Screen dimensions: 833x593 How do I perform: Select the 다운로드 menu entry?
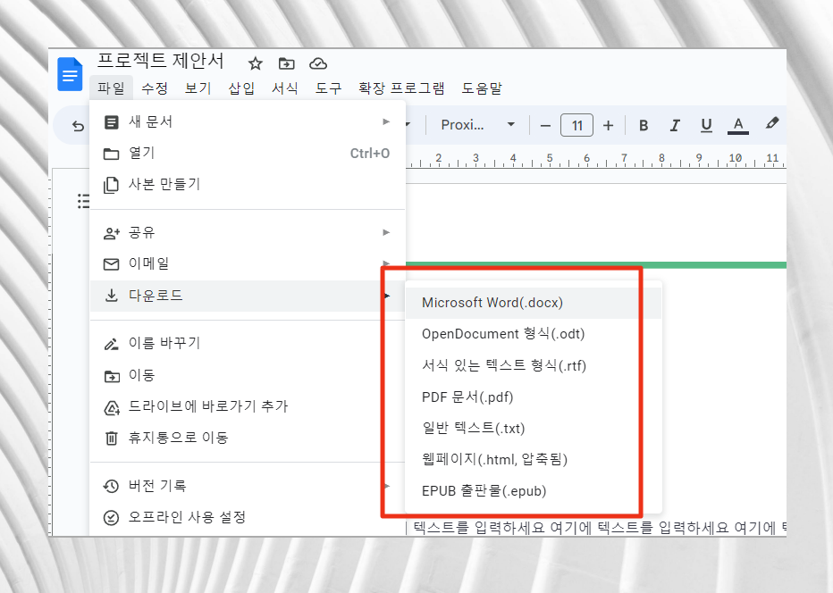(x=248, y=296)
